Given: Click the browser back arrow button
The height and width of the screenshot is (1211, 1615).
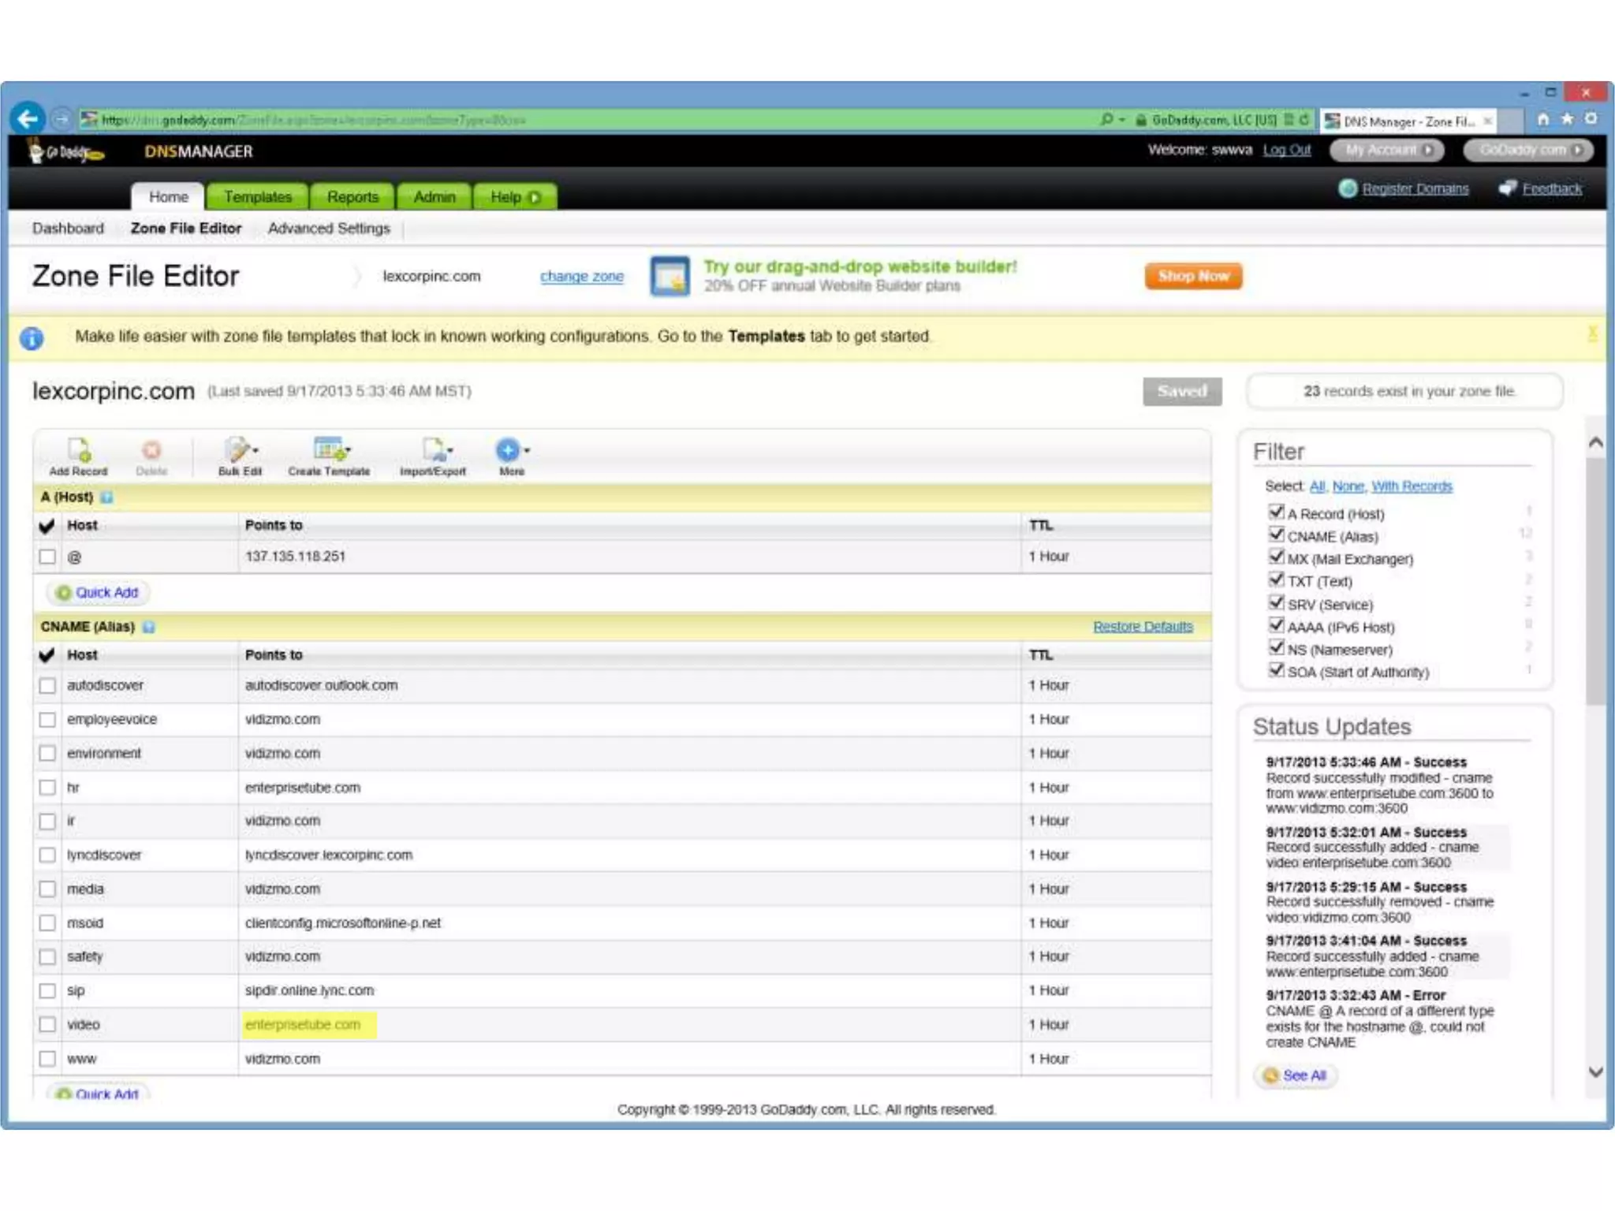Looking at the screenshot, I should 28,120.
